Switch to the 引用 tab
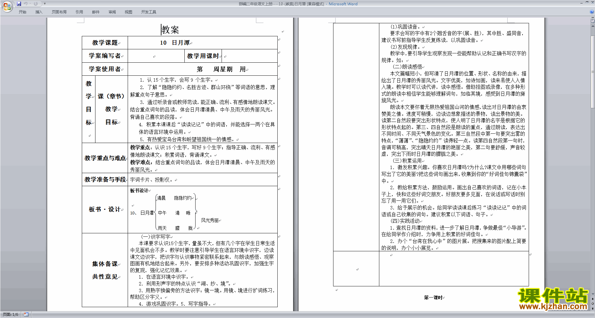The image size is (595, 318). (x=79, y=12)
